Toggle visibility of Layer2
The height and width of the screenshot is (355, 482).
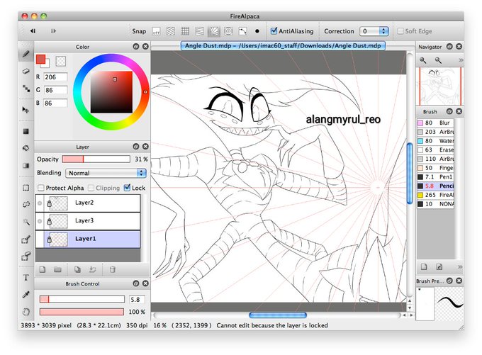tap(40, 203)
